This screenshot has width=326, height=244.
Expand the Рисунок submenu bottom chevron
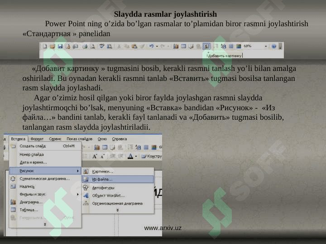[x=118, y=210]
